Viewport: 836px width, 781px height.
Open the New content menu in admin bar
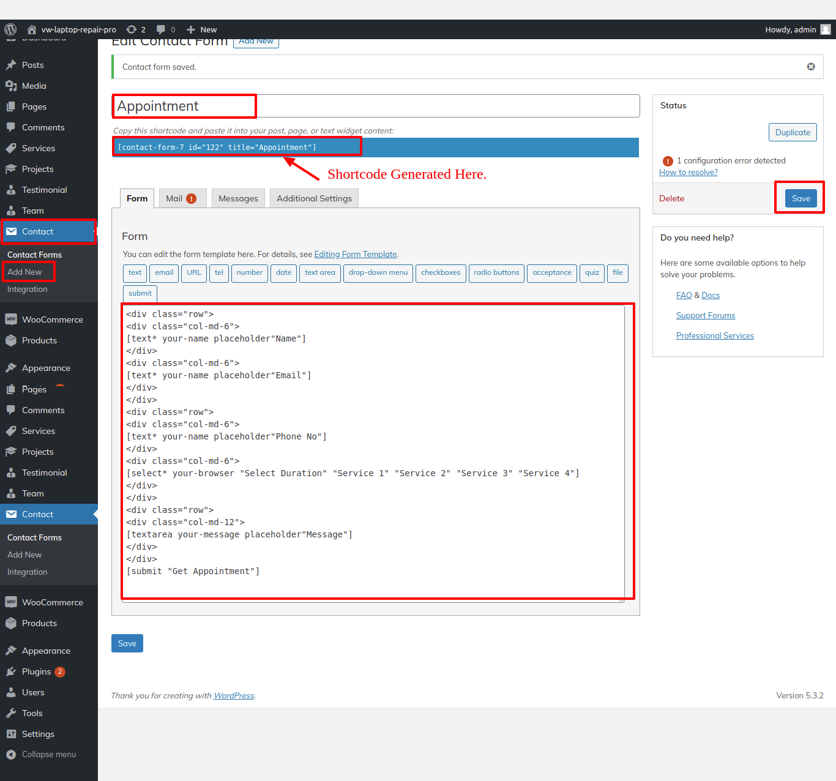coord(202,29)
